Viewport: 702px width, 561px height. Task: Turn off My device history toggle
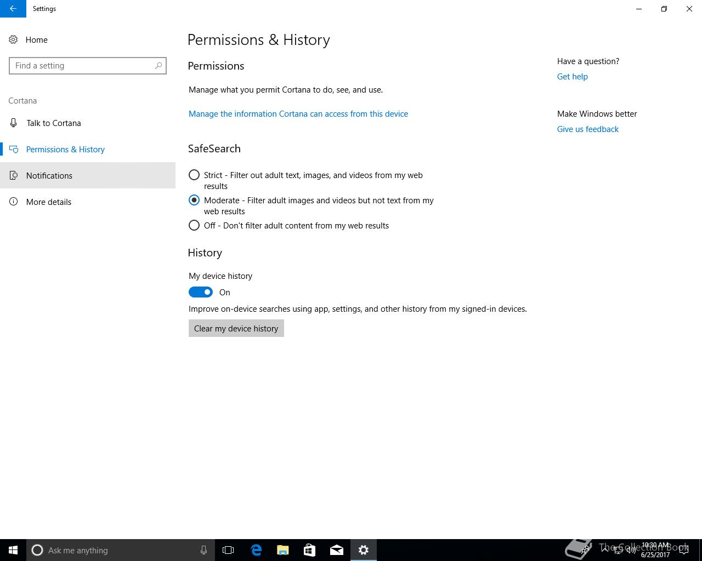coord(201,292)
